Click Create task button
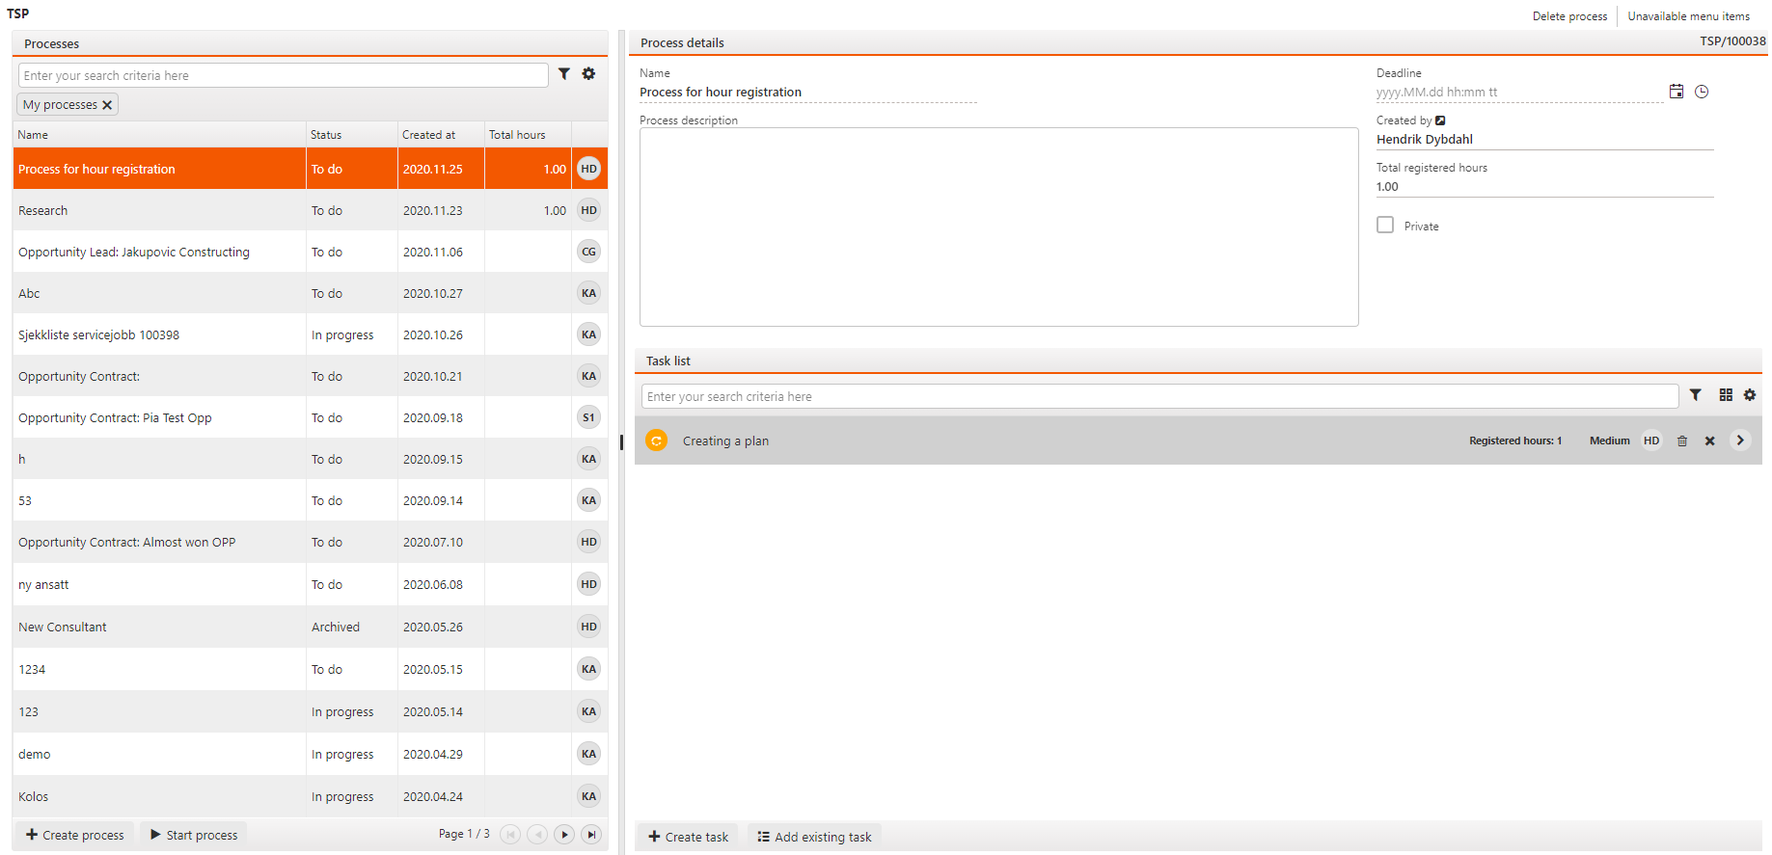Viewport: 1772px width, 855px height. tap(688, 837)
